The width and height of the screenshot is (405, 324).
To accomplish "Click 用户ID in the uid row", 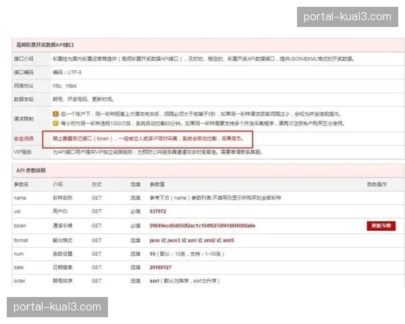I will coord(60,211).
